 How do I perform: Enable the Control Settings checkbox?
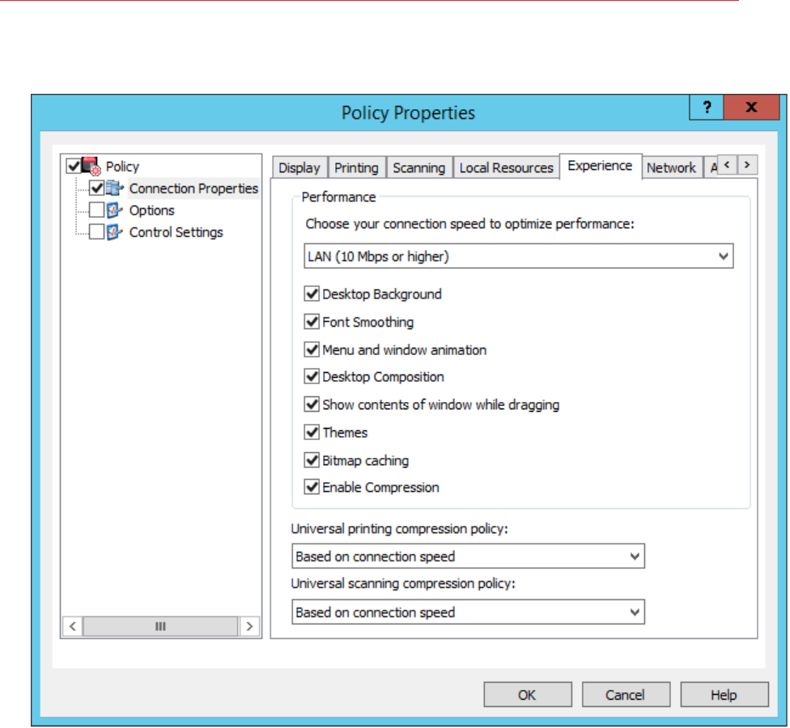(97, 232)
